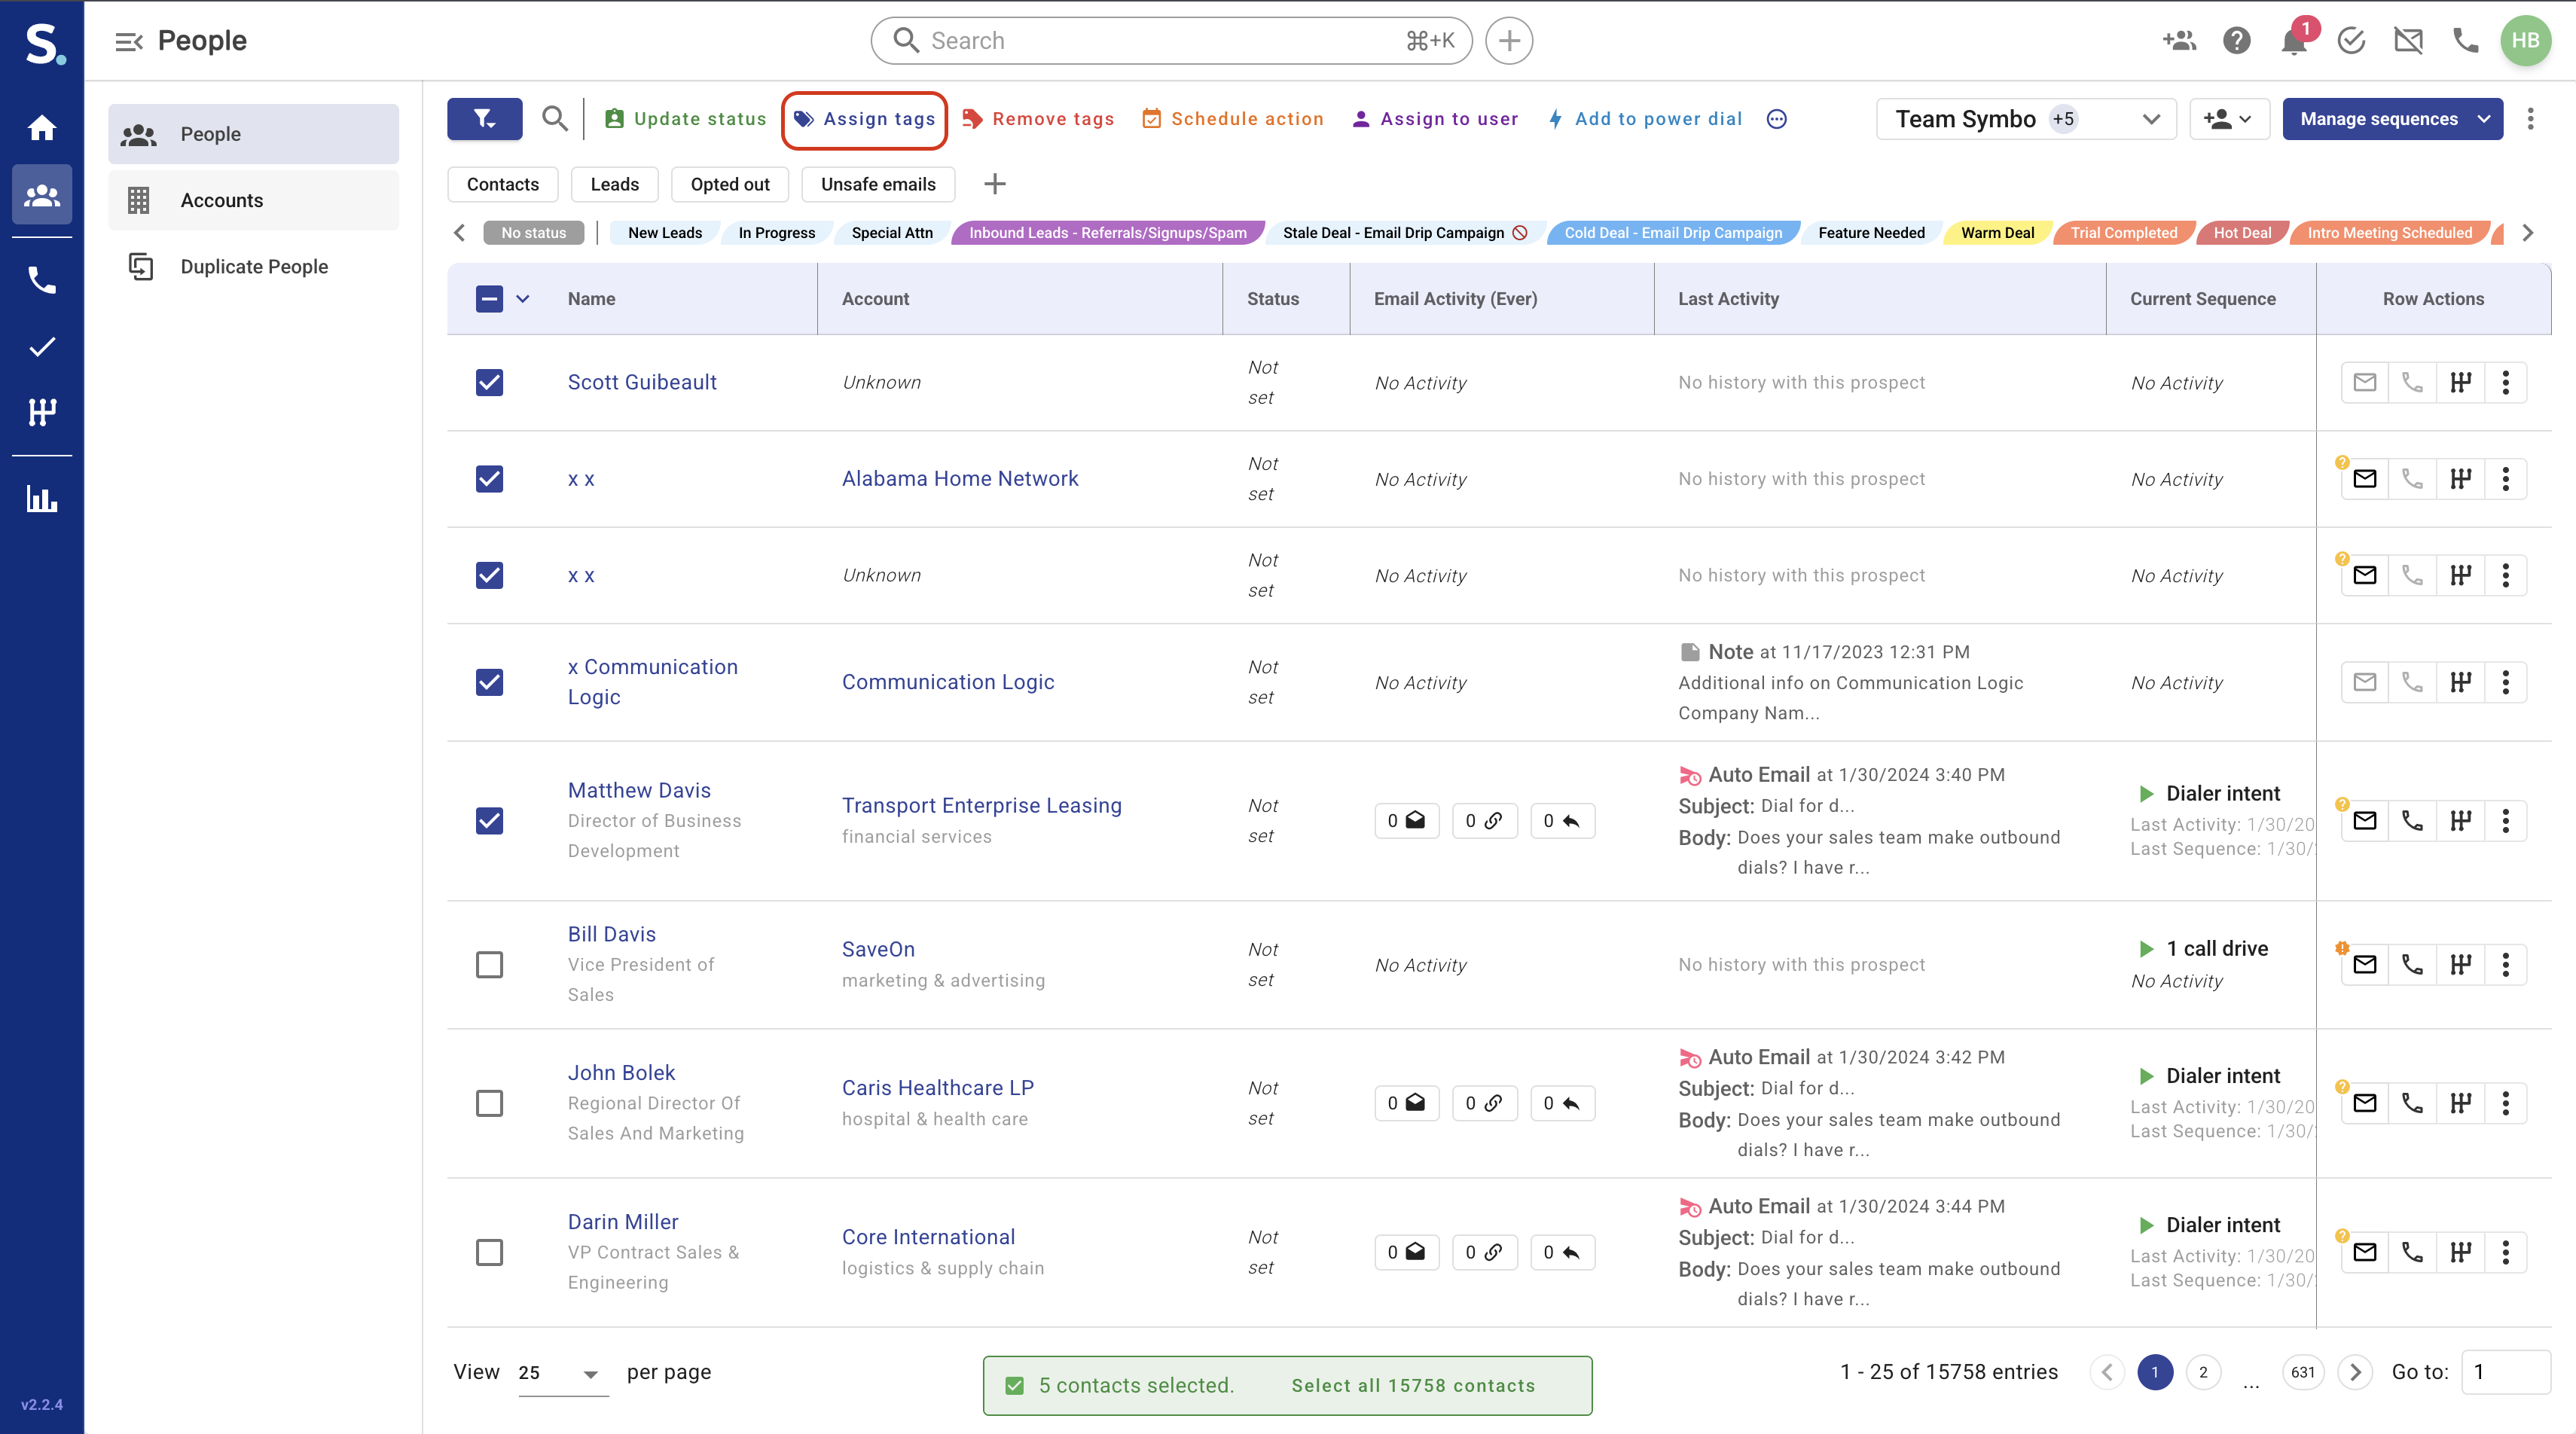Viewport: 2576px width, 1434px height.
Task: Check the Bill Davis row checkbox
Action: 489,964
